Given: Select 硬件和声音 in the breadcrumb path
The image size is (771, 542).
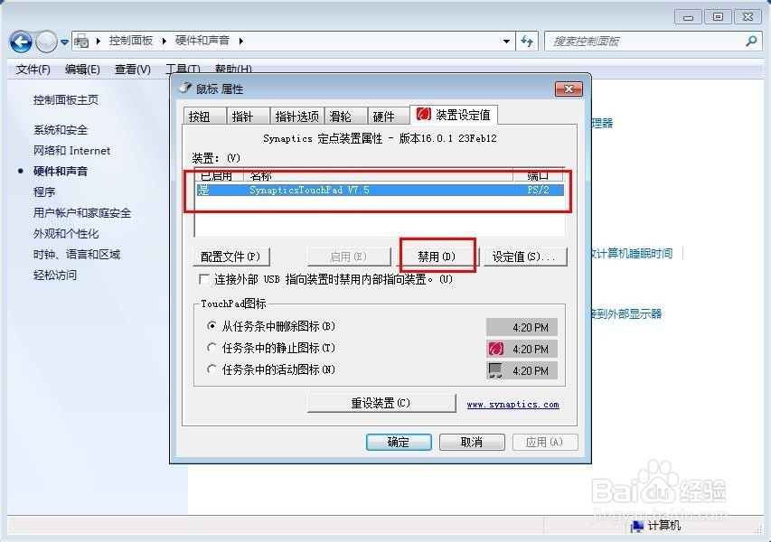Looking at the screenshot, I should pyautogui.click(x=202, y=41).
